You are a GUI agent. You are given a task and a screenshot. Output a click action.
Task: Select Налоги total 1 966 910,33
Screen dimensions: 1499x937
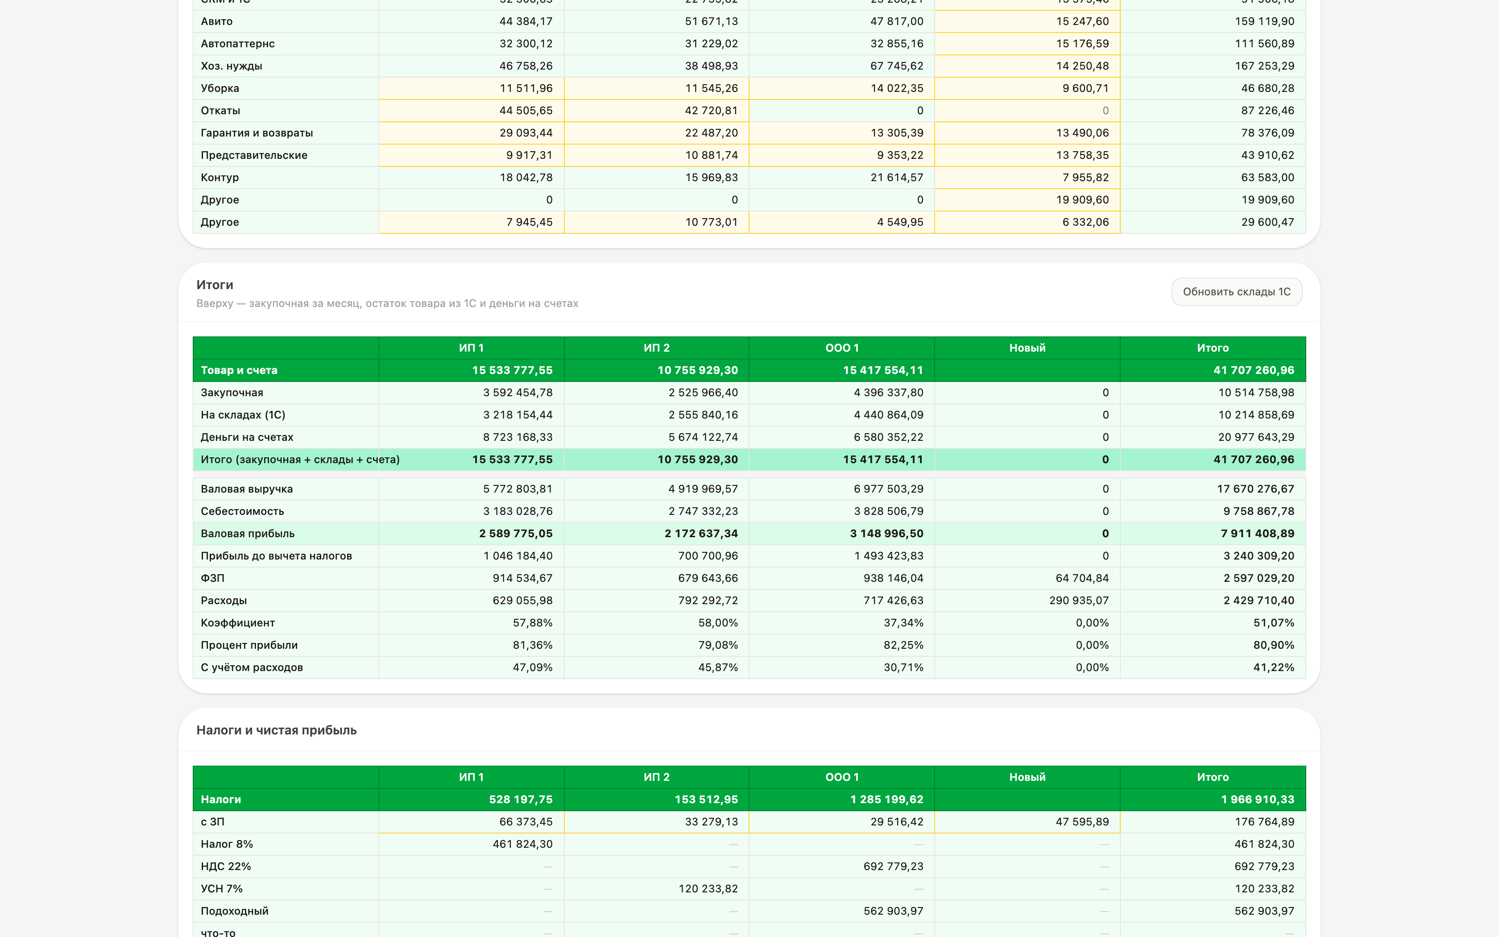1258,800
